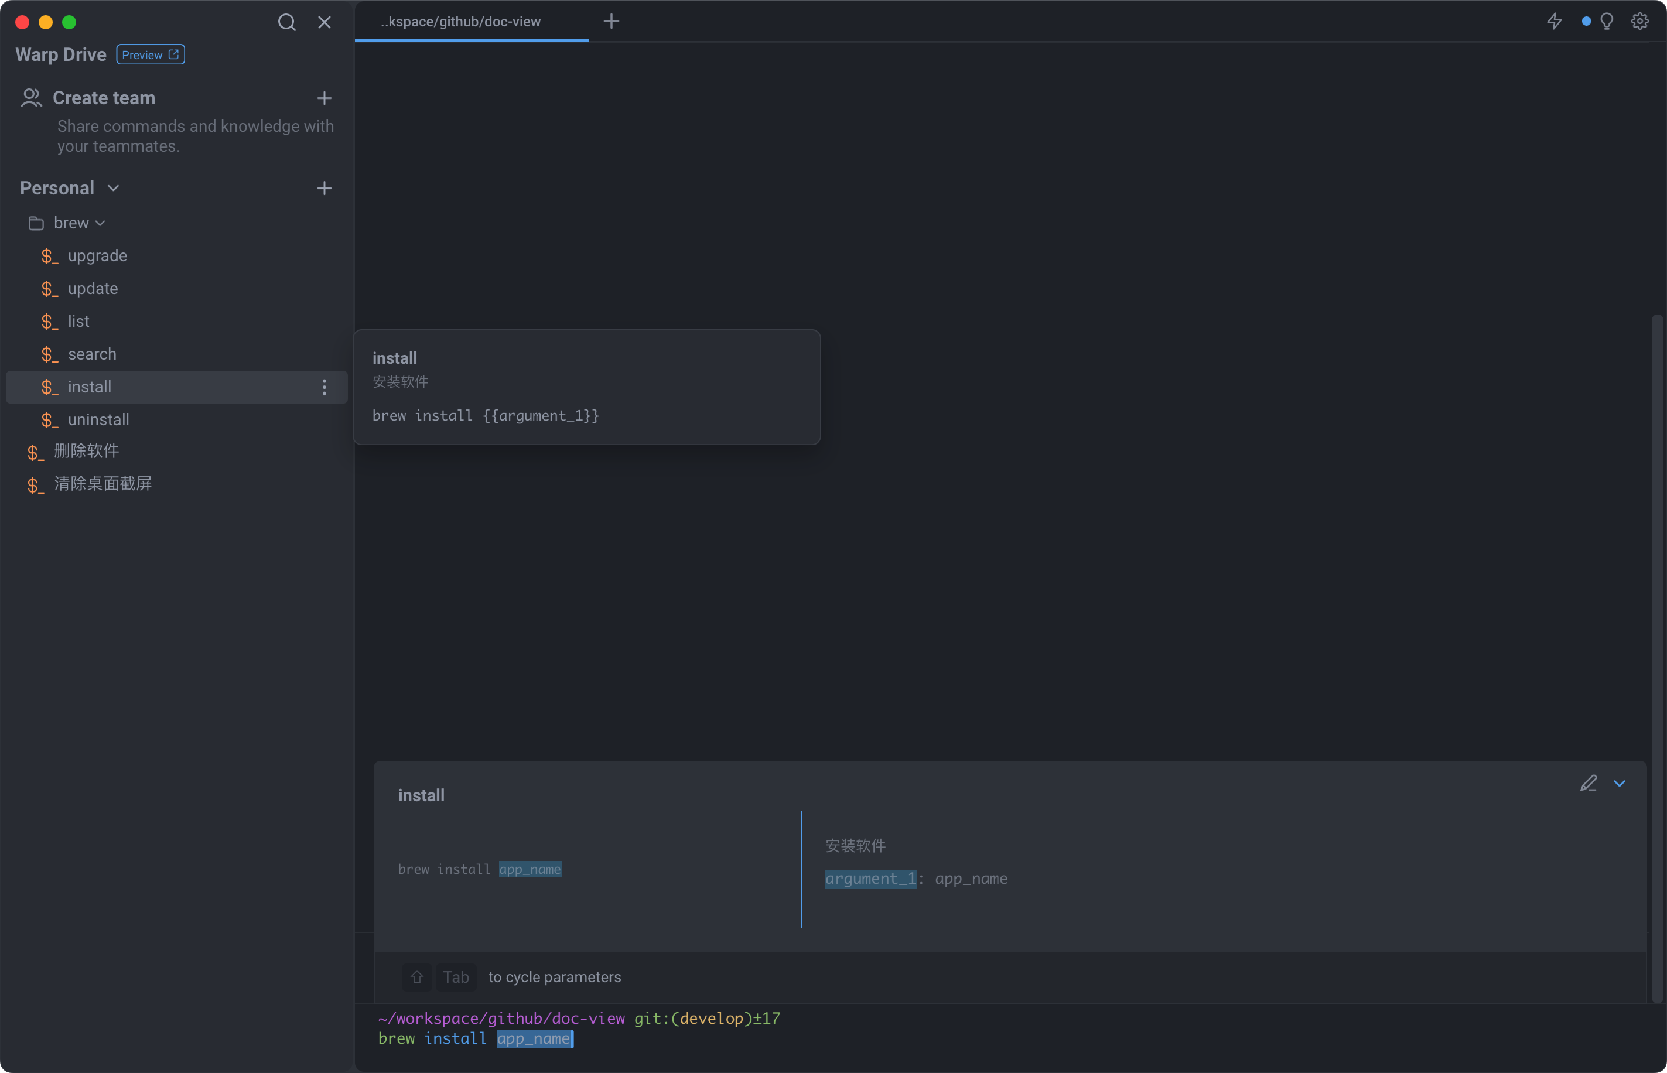Select the search workflow
Screen dimensions: 1667x1073
[x=177, y=354]
